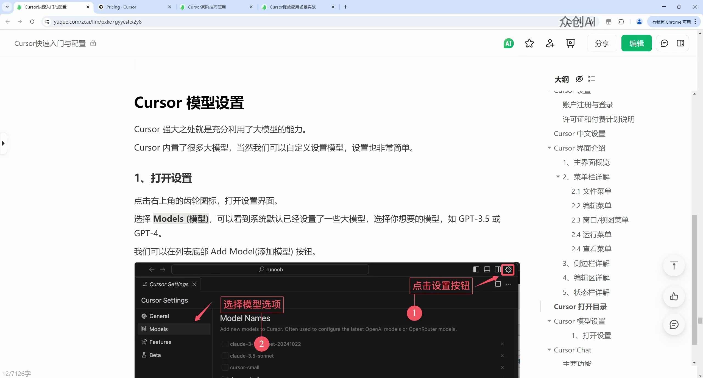Click the 大纲 outline title
Image resolution: width=703 pixels, height=378 pixels.
pyautogui.click(x=561, y=79)
